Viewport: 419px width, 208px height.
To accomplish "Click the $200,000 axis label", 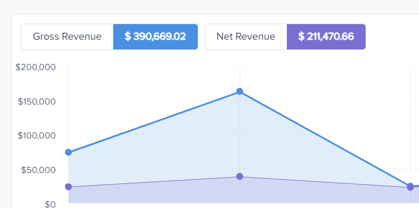I will click(36, 67).
